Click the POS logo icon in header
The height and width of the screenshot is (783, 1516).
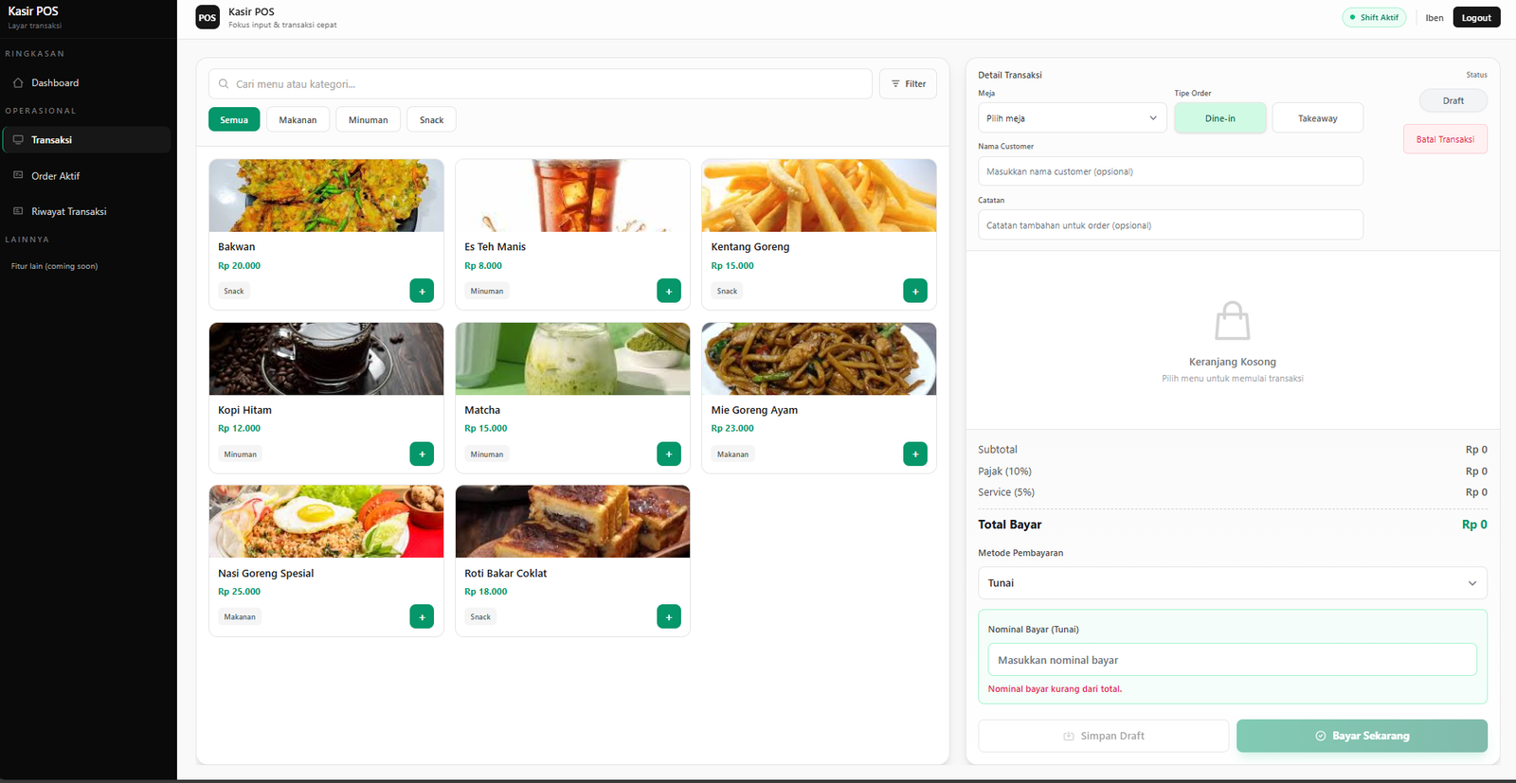tap(208, 17)
